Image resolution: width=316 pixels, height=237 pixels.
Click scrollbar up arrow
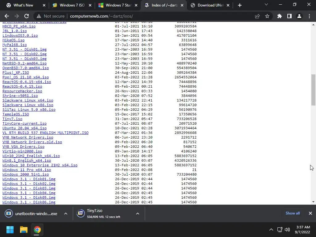[x=313, y=25]
